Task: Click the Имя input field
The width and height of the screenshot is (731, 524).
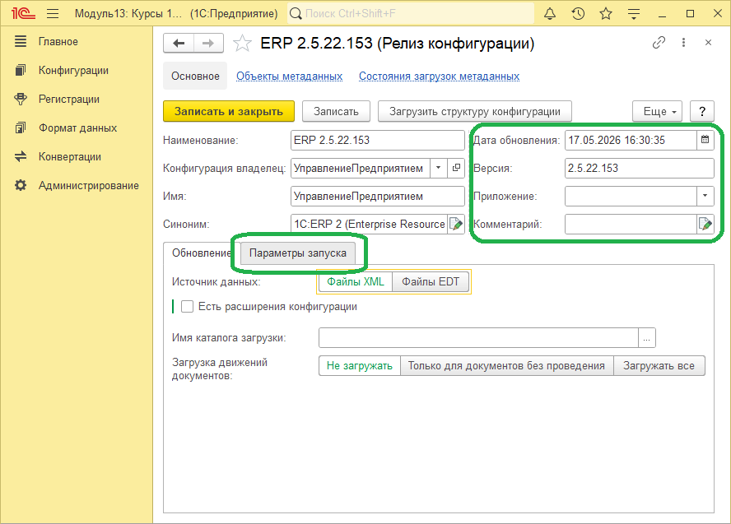Action: point(378,196)
